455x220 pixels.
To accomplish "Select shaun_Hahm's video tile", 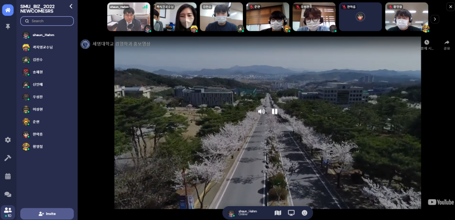I will pos(129,17).
